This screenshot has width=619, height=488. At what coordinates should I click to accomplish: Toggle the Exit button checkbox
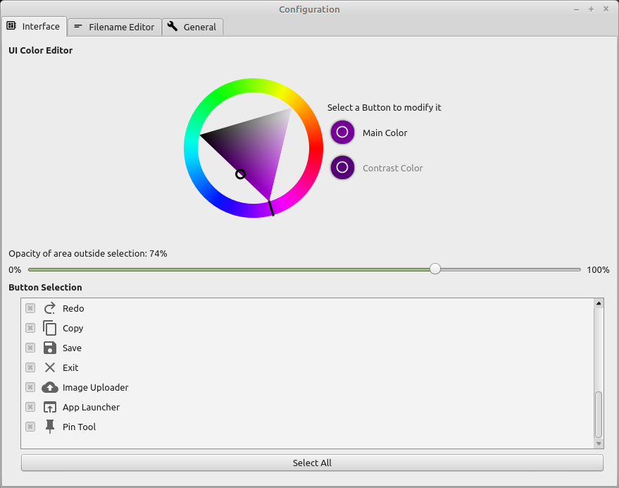(x=30, y=367)
